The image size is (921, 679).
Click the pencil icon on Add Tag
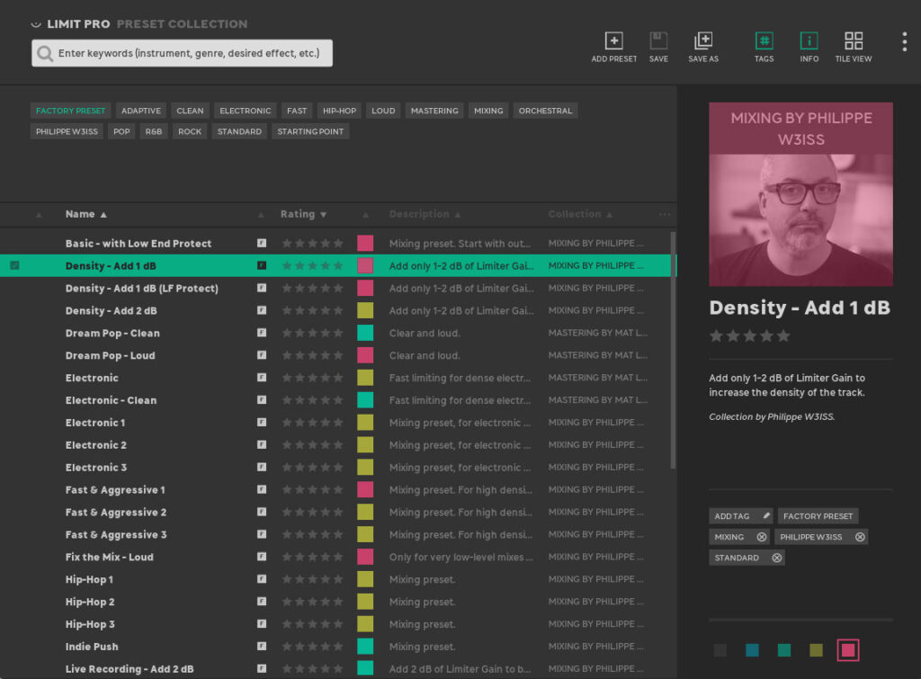(x=766, y=515)
